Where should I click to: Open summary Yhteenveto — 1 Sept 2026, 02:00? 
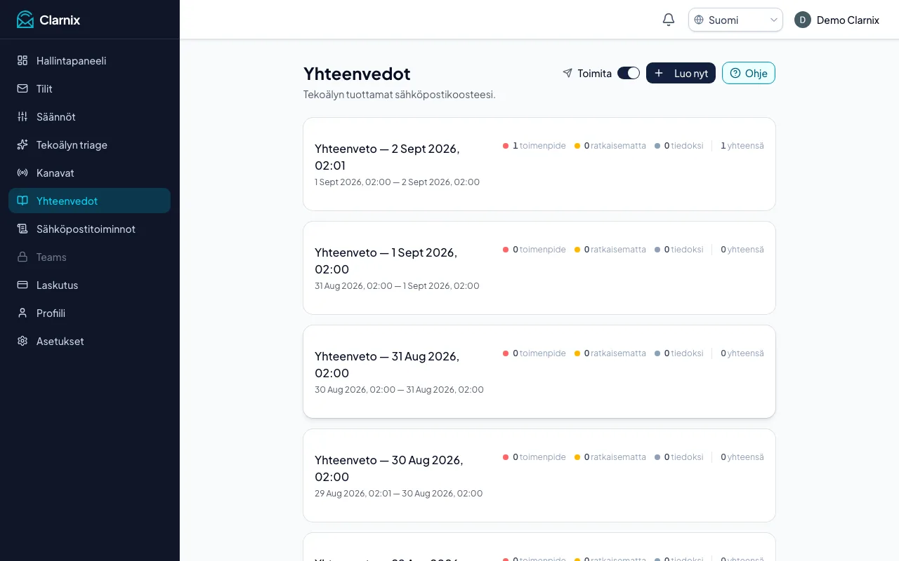tap(539, 268)
